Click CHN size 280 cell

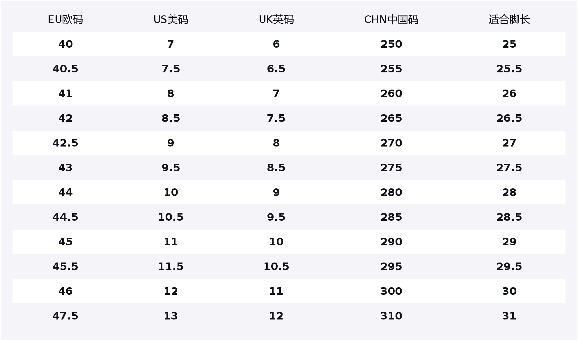391,192
